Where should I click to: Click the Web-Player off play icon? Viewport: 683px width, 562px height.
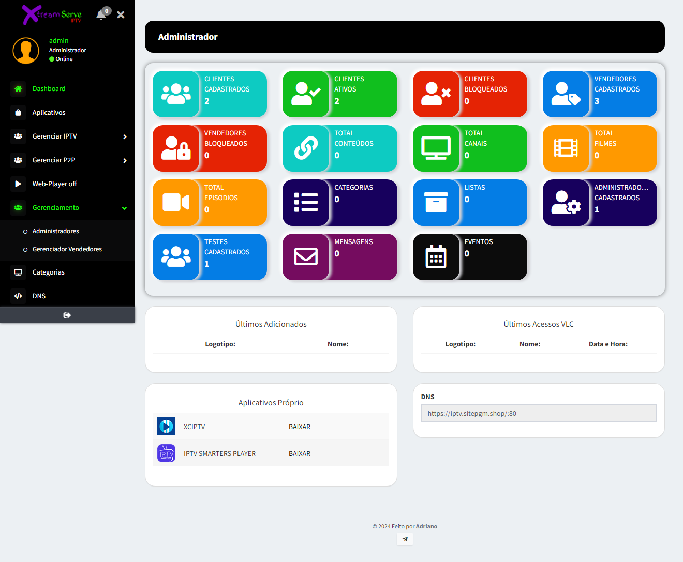point(18,184)
